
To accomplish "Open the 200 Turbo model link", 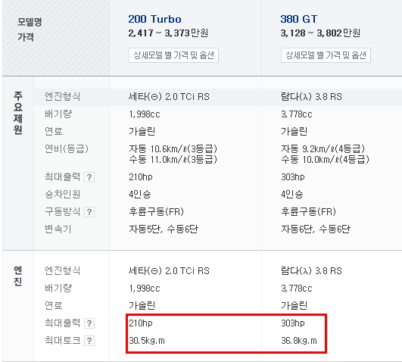I will point(155,19).
